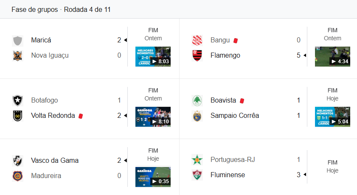Click the Fluminense team crest
The height and width of the screenshot is (195, 357).
coord(197,175)
